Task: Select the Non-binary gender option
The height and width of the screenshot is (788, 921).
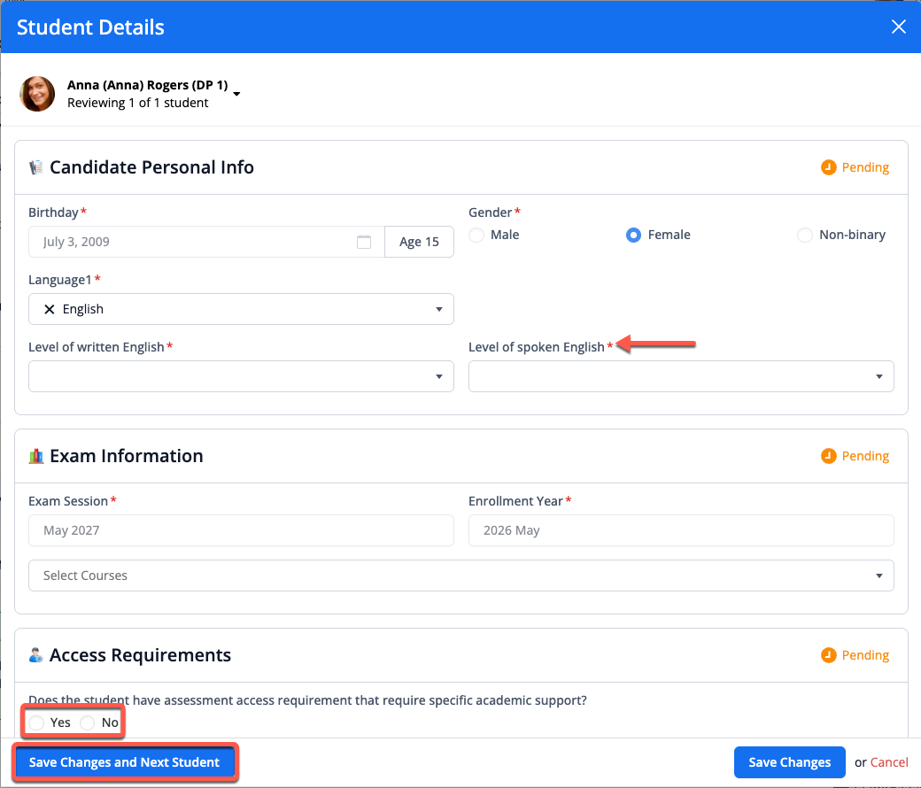Action: [x=804, y=236]
